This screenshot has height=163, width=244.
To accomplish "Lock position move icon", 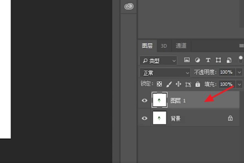I will tap(178, 84).
